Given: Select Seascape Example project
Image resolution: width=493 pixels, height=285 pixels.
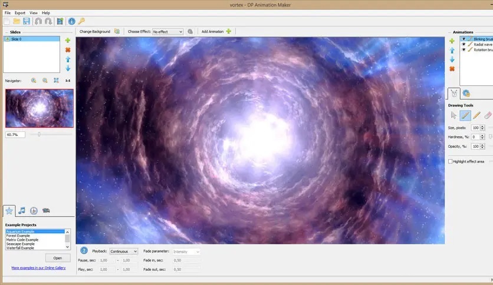Looking at the screenshot, I should pos(20,244).
